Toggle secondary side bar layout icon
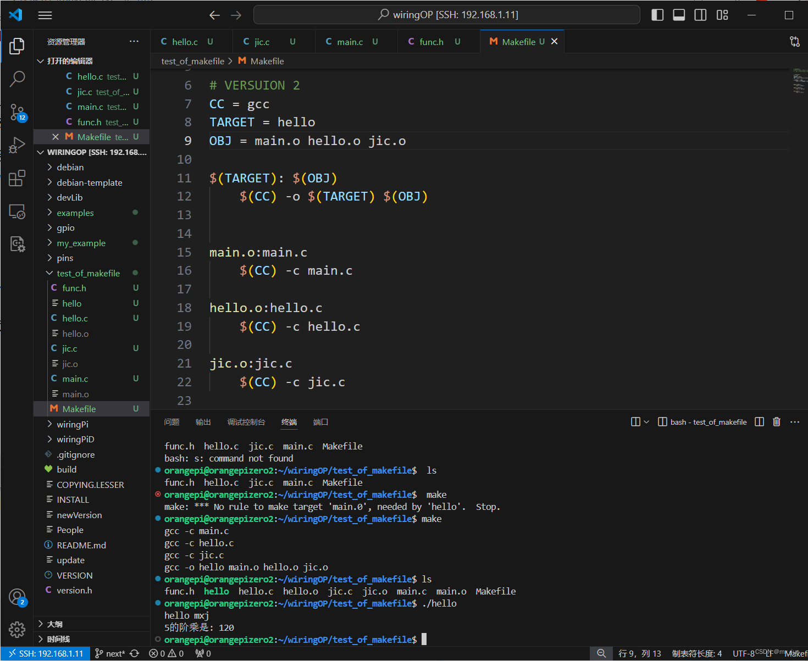Image resolution: width=808 pixels, height=661 pixels. (x=700, y=15)
